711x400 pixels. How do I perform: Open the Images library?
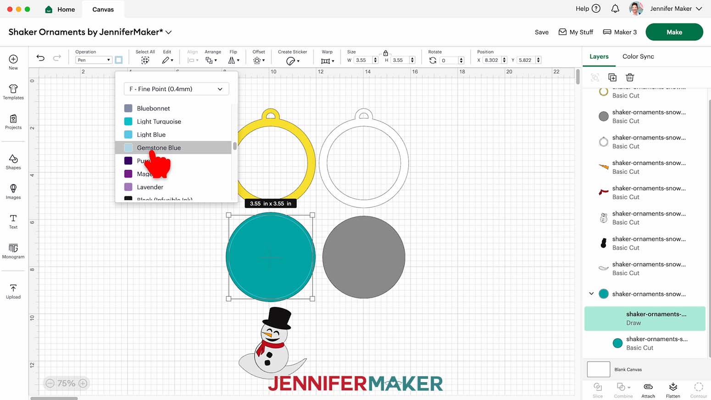point(13,189)
